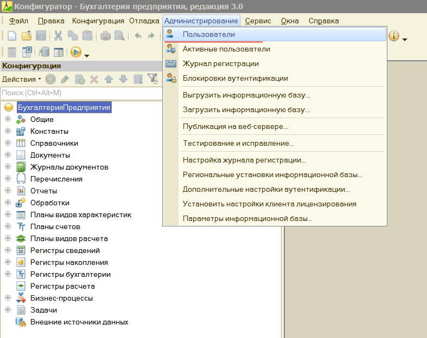Image resolution: width=427 pixels, height=338 pixels.
Task: Click the Copy toolbar icon
Action: [x=73, y=36]
